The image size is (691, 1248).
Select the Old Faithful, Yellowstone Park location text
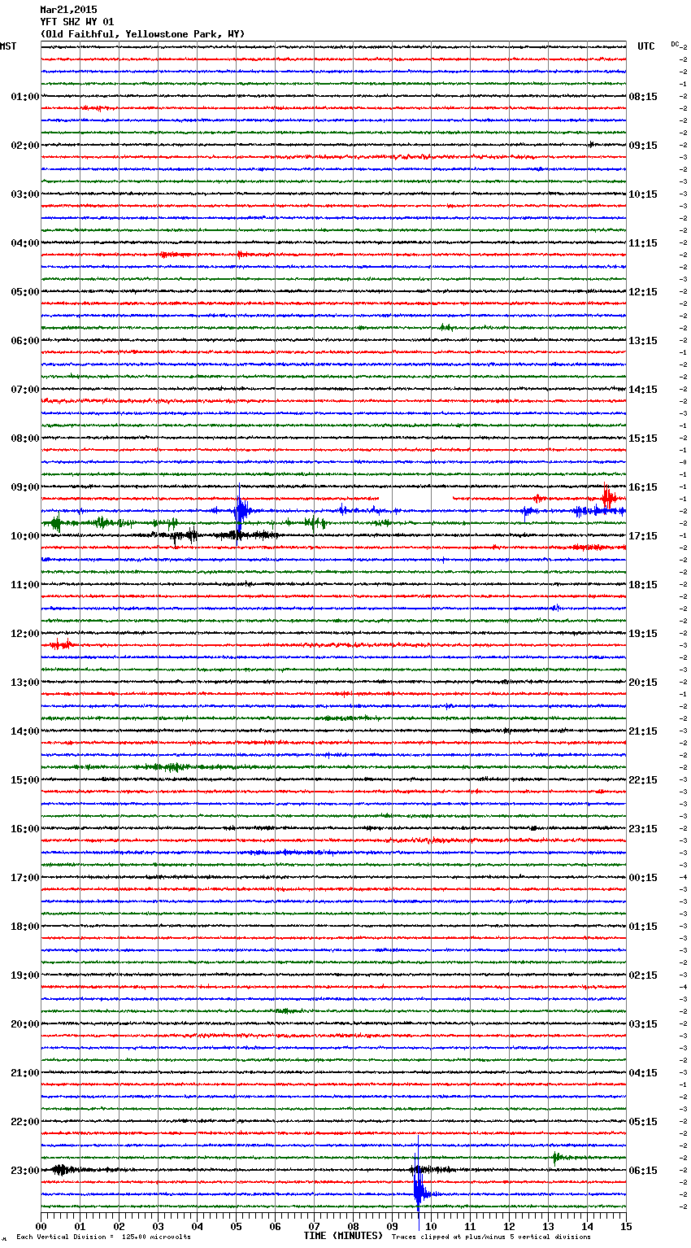142,34
